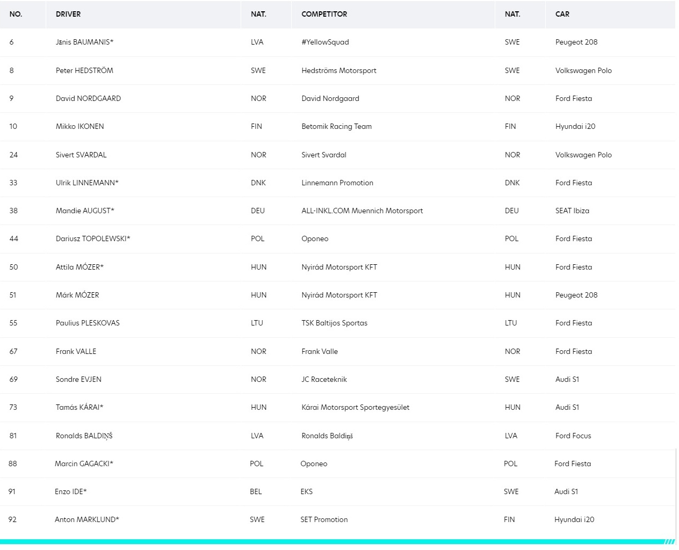Click David NORDGAARD driver name

[x=88, y=98]
